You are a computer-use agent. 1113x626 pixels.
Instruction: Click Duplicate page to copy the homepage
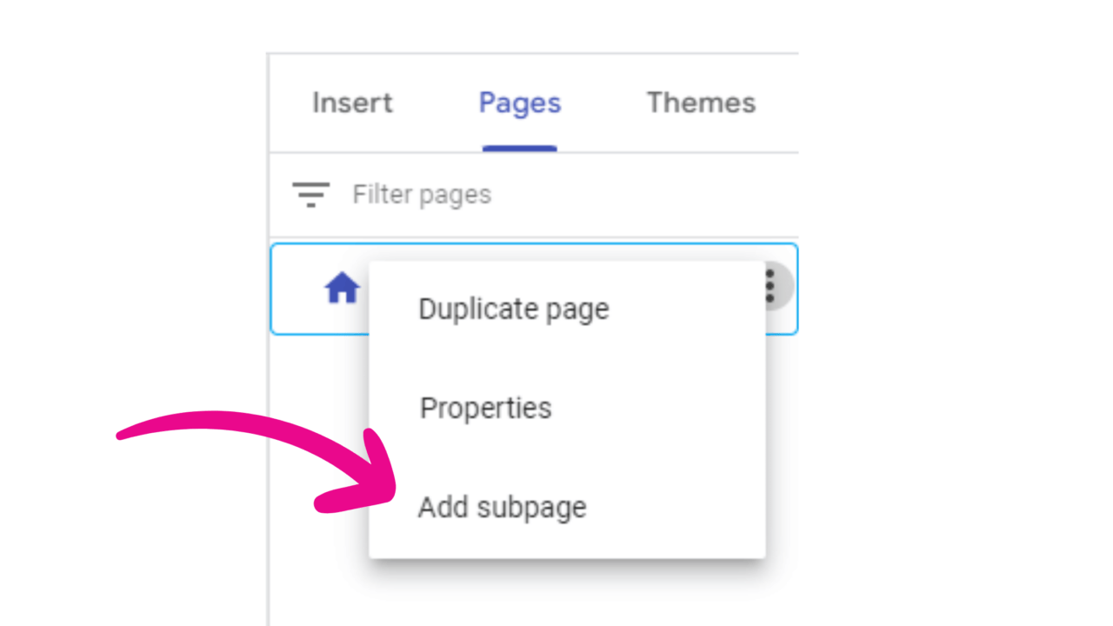click(x=513, y=309)
